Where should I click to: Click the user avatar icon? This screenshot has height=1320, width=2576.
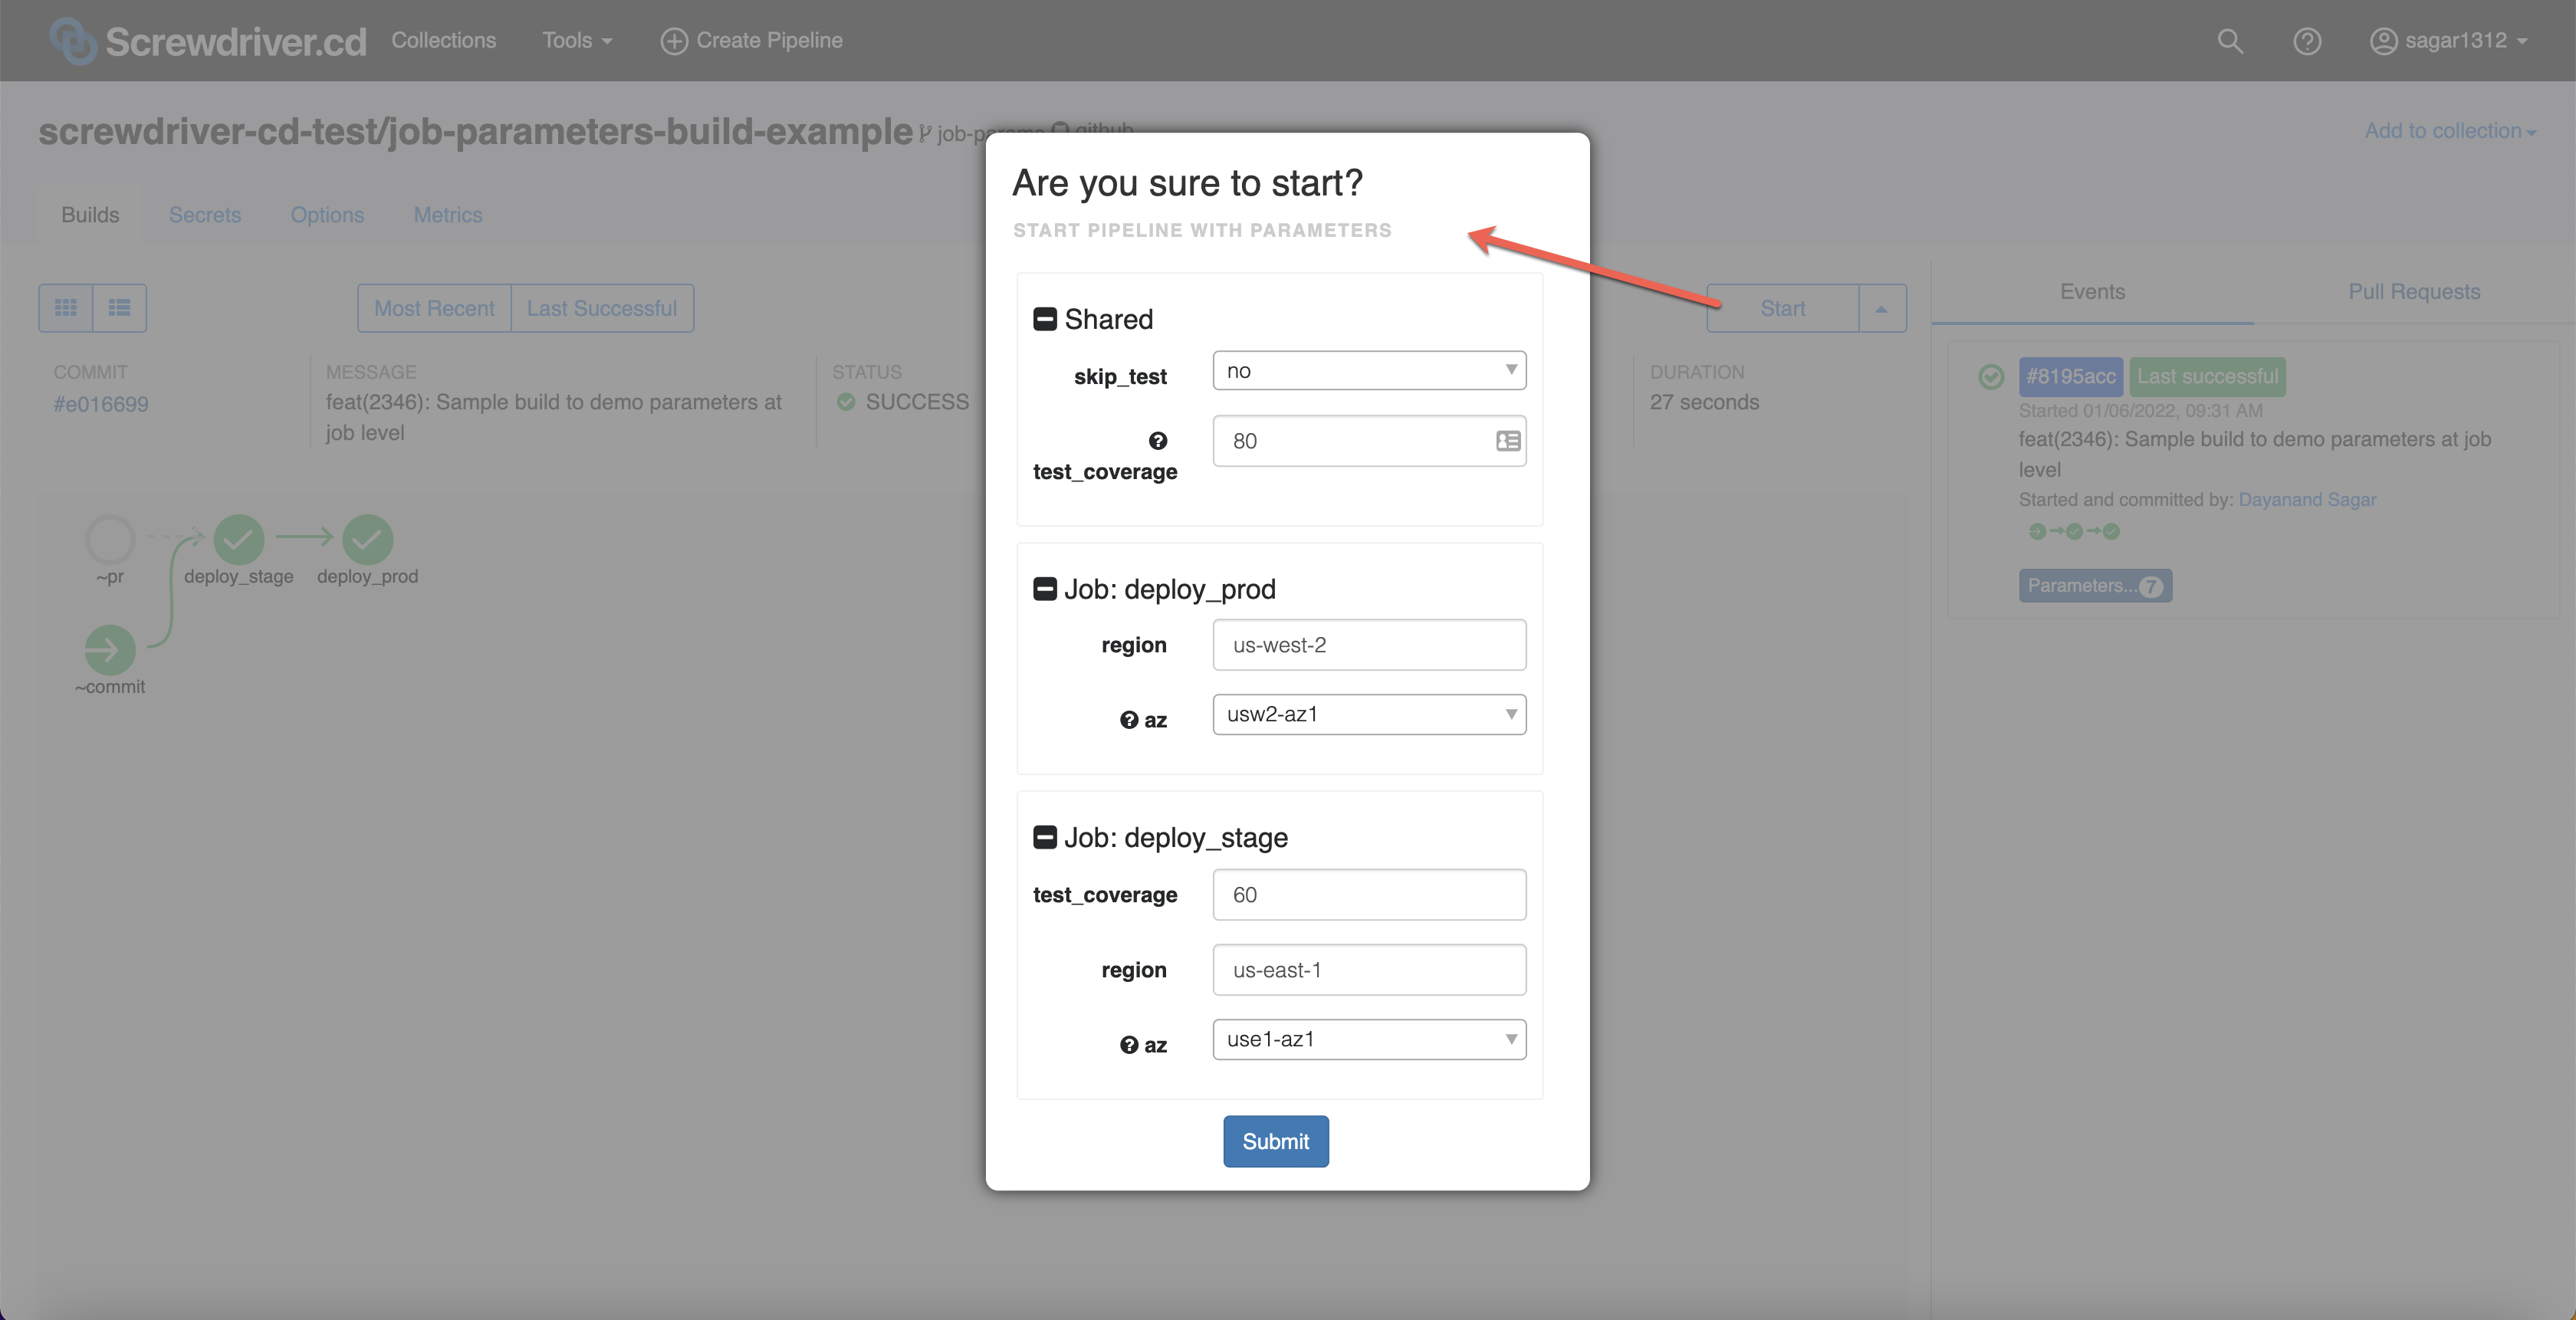pos(2383,41)
